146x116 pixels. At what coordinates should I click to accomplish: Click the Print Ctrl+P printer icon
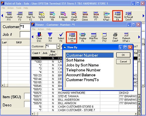(115, 37)
